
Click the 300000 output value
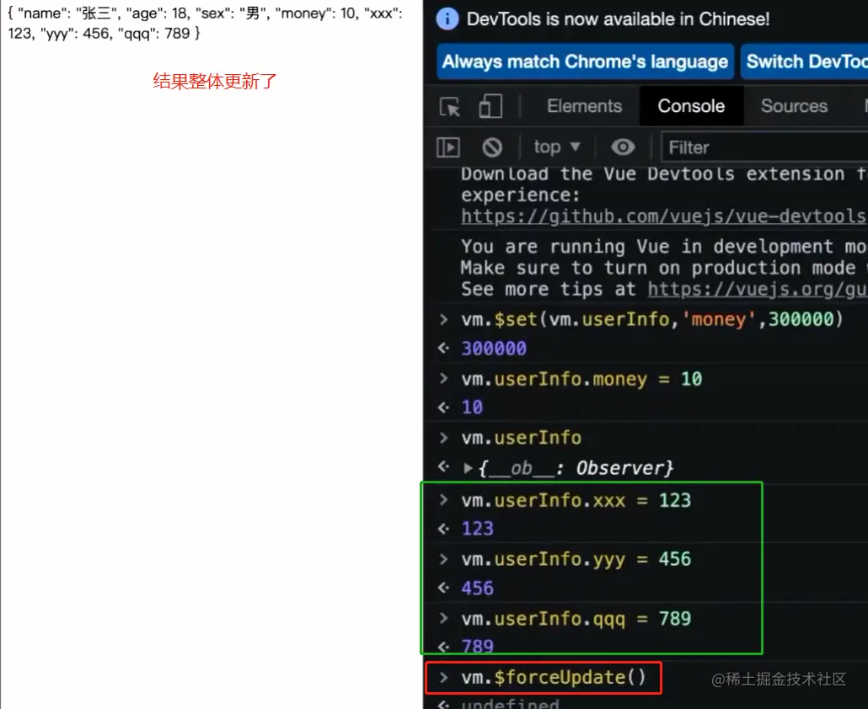point(494,349)
